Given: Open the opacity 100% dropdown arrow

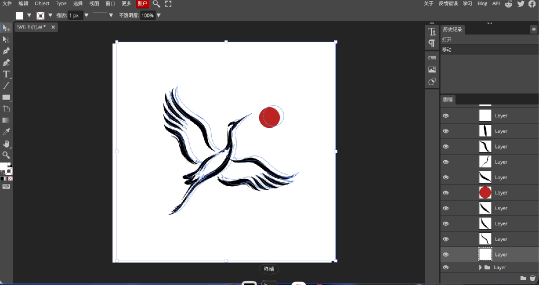Looking at the screenshot, I should [159, 15].
